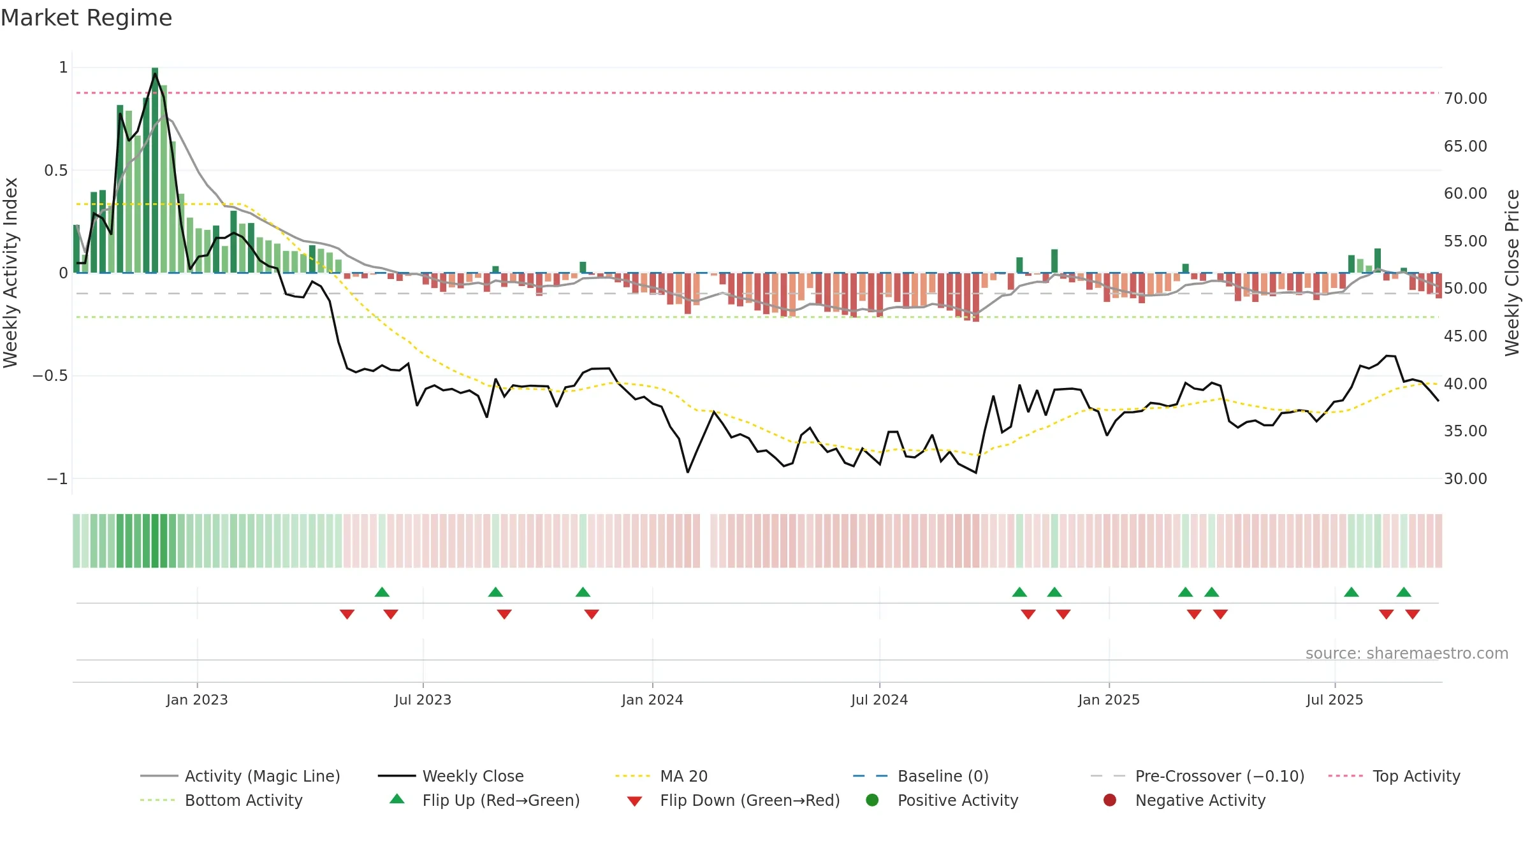The height and width of the screenshot is (860, 1530).
Task: Click the Jan 2023 axis label
Action: (197, 699)
